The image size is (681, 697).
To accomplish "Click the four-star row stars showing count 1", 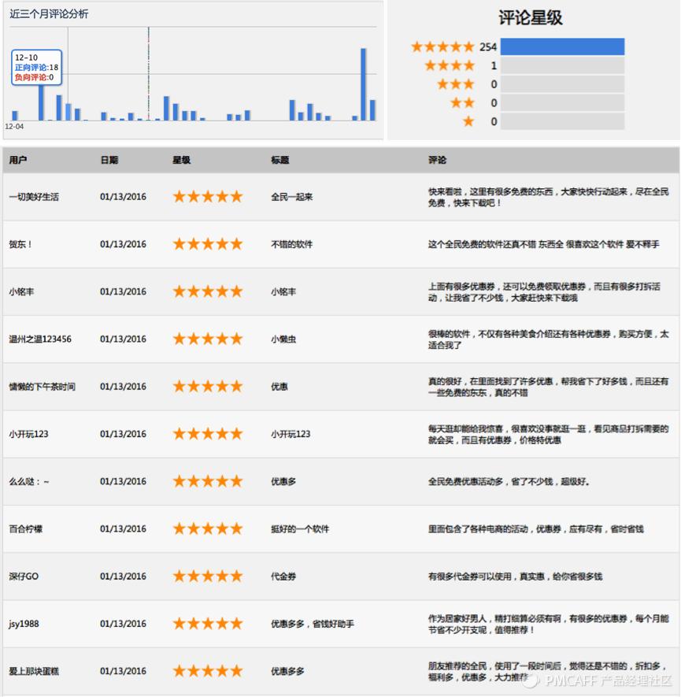I will [449, 67].
